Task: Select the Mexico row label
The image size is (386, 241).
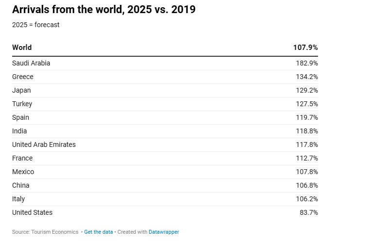Action: (x=23, y=172)
